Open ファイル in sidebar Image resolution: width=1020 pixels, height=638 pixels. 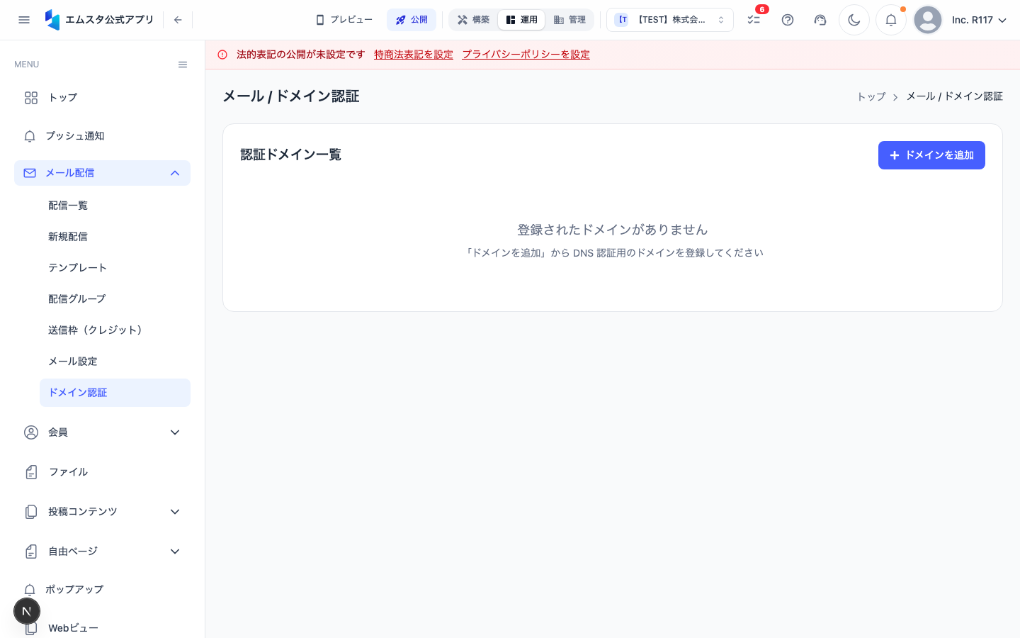(102, 472)
